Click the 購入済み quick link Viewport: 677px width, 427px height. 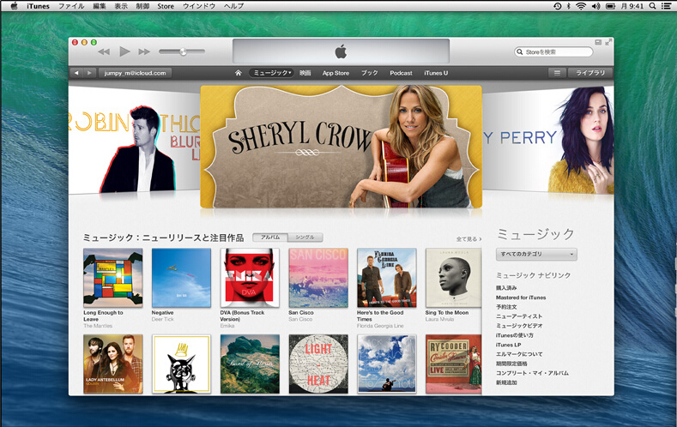pyautogui.click(x=506, y=288)
